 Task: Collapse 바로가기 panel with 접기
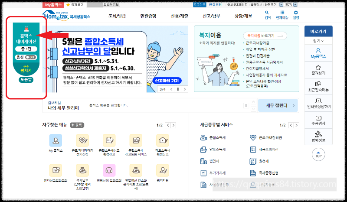point(318,41)
